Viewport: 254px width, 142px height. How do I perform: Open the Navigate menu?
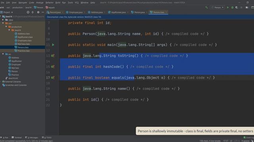point(23,3)
